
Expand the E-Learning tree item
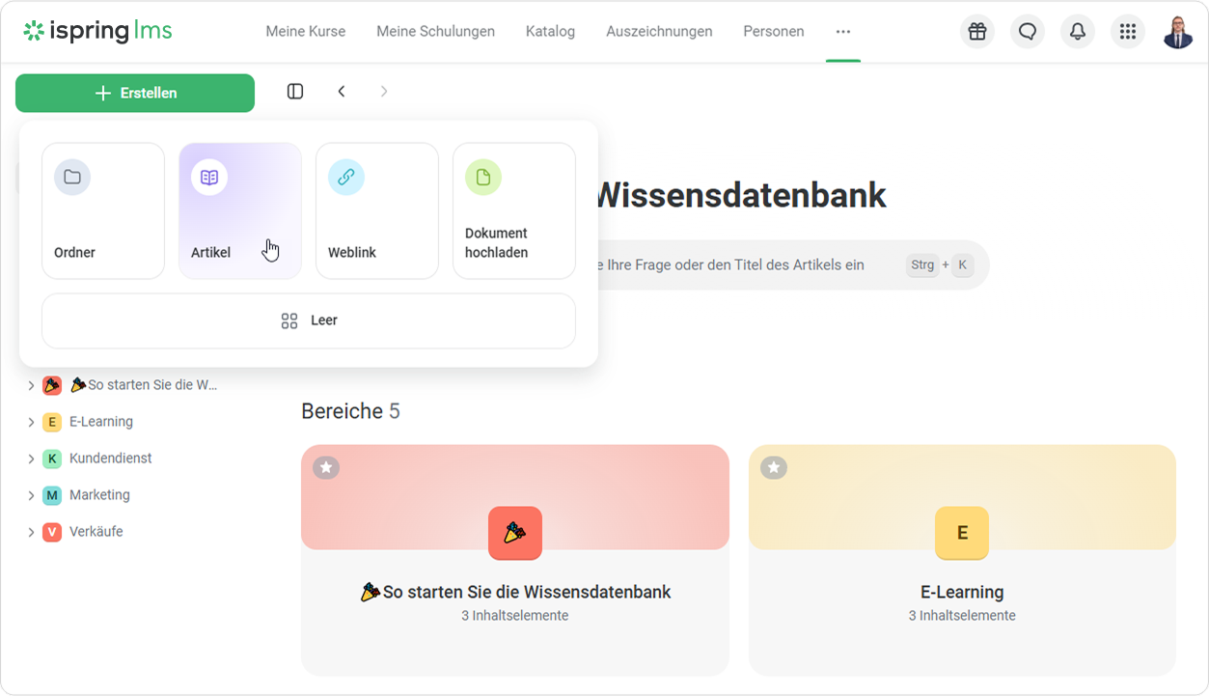pyautogui.click(x=32, y=422)
